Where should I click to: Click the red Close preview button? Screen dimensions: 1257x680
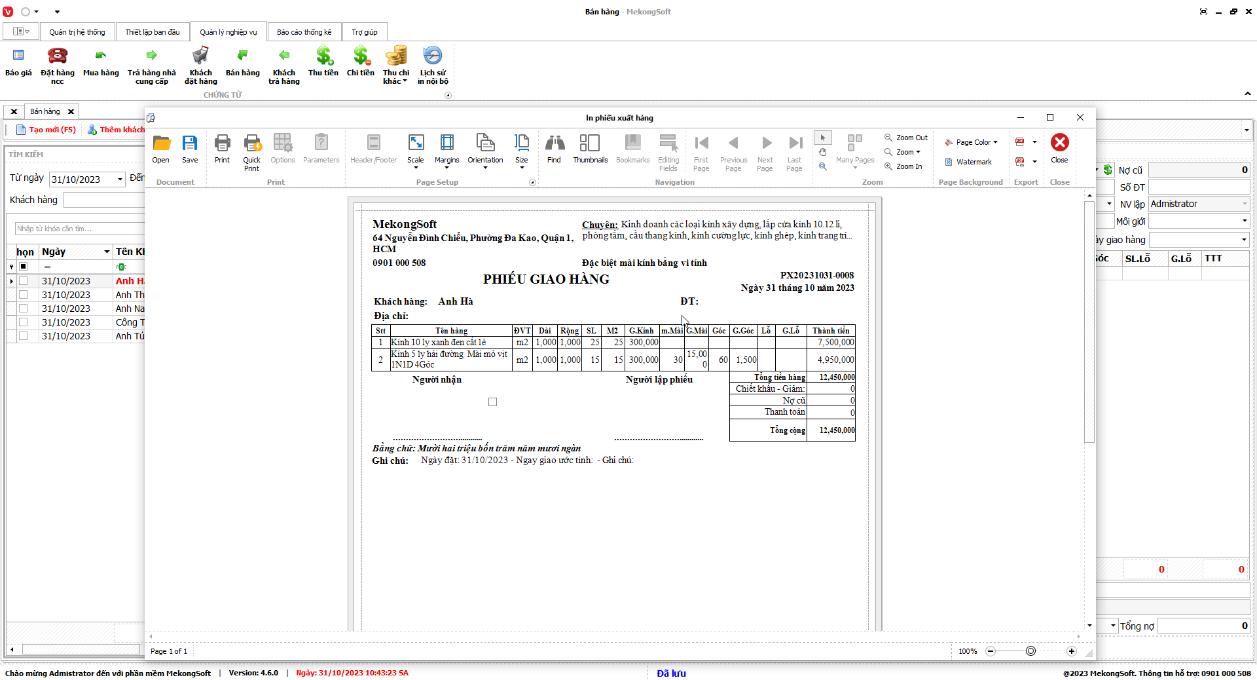(1059, 149)
